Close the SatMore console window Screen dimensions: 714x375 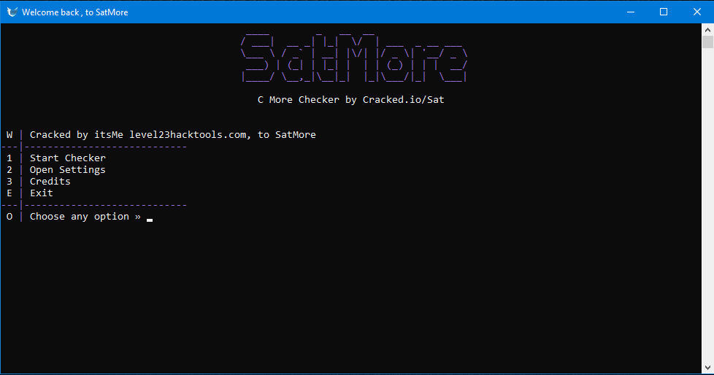697,12
